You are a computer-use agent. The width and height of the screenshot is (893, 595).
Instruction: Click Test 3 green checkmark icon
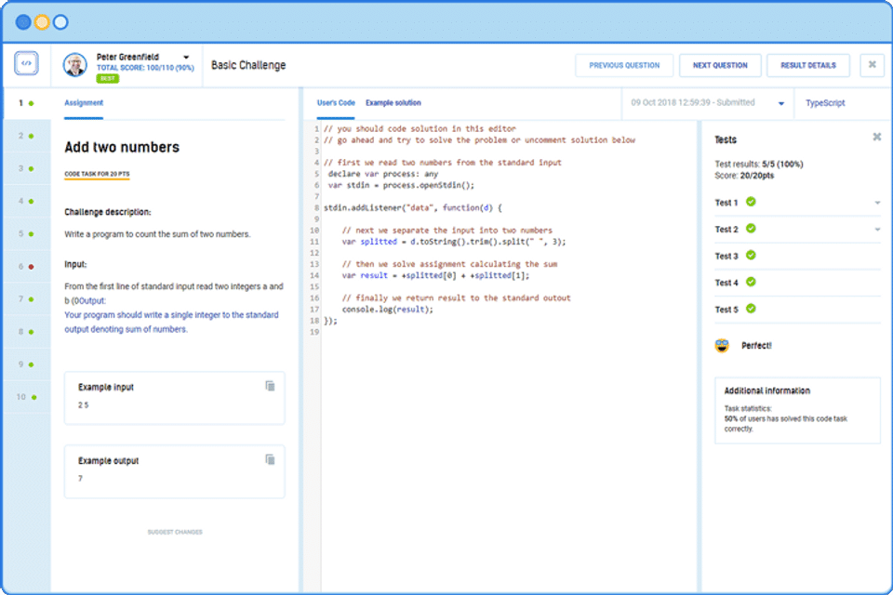[x=751, y=255]
